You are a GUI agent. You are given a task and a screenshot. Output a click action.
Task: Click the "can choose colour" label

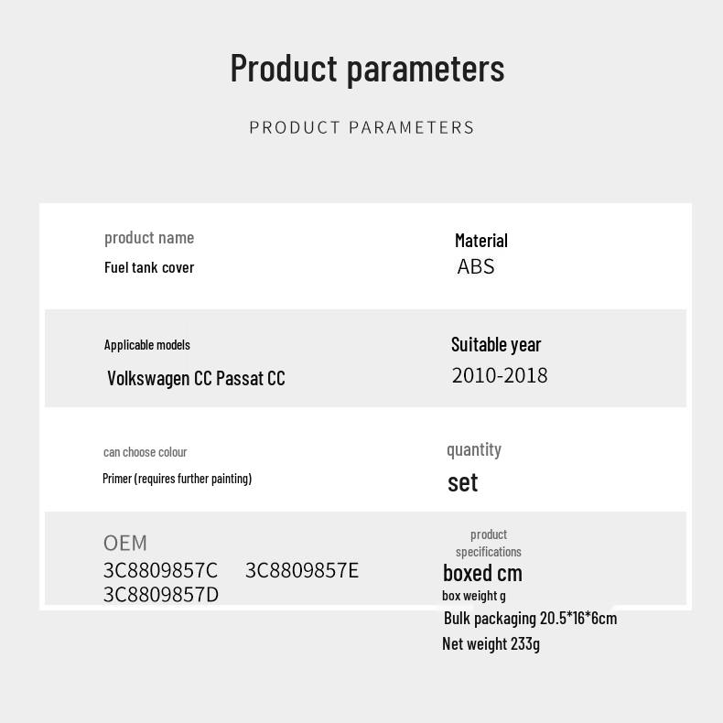[146, 452]
